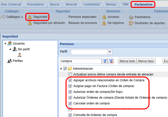
Task: Uncheck Autorizar orden de compra(Sin flujo)
Action: pyautogui.click(x=70, y=92)
